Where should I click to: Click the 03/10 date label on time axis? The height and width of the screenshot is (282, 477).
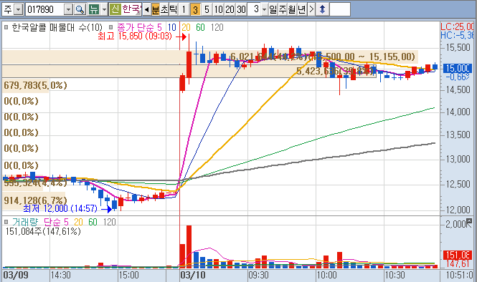point(193,276)
